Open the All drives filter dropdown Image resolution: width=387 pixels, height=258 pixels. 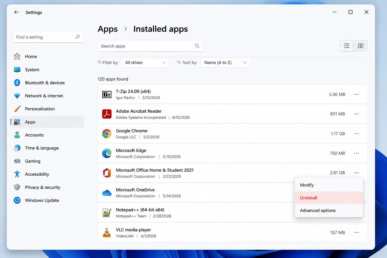(145, 62)
